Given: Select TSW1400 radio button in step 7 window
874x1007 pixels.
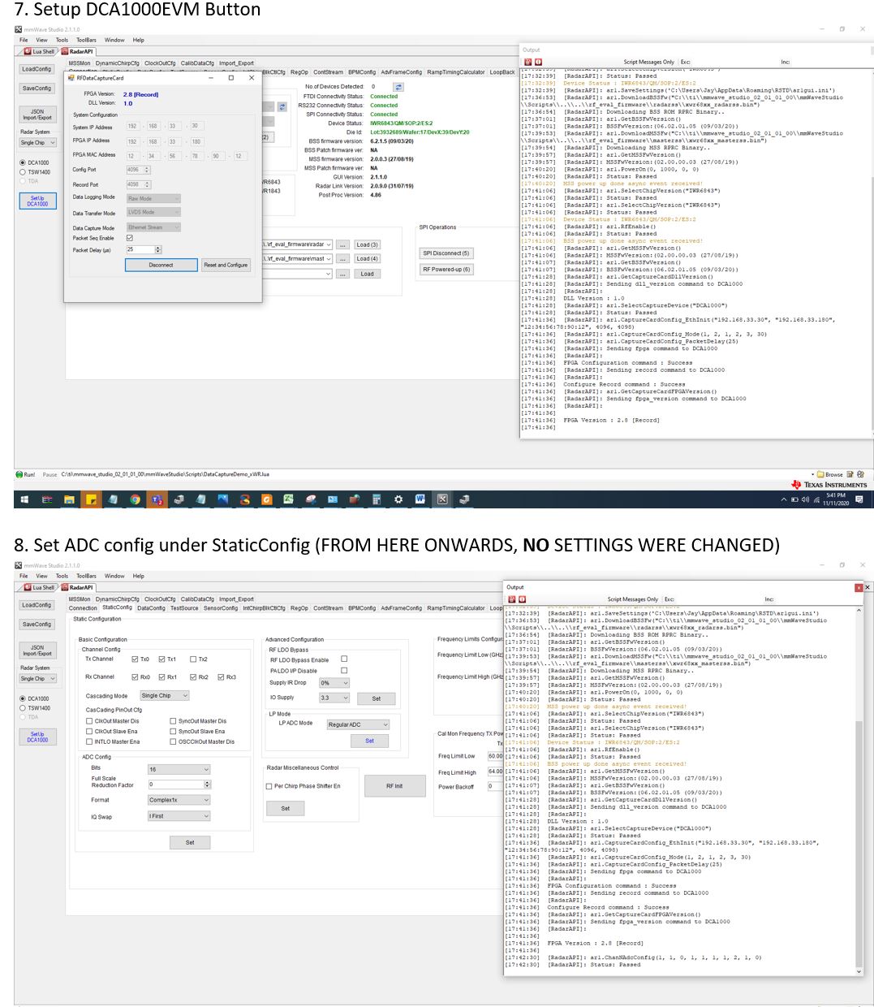Looking at the screenshot, I should point(23,172).
